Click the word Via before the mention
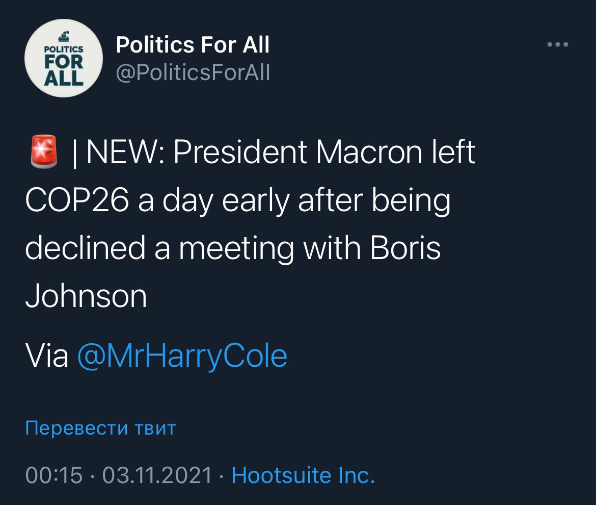The width and height of the screenshot is (596, 505). 46,356
